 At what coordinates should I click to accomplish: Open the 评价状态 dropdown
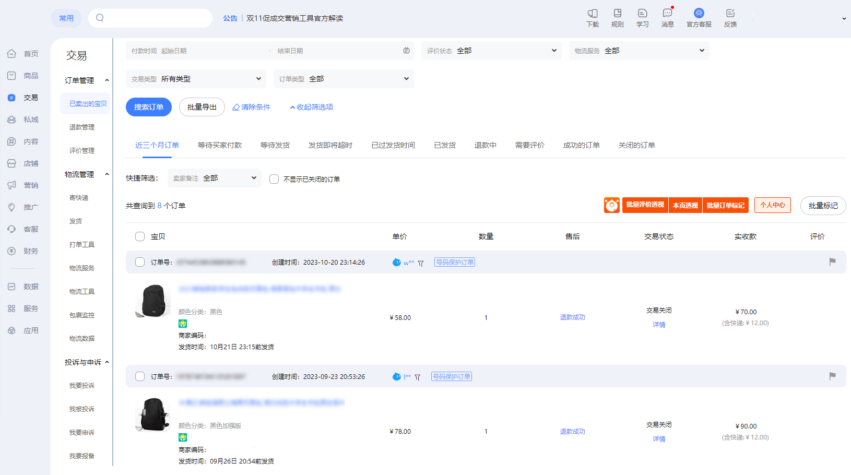(491, 51)
